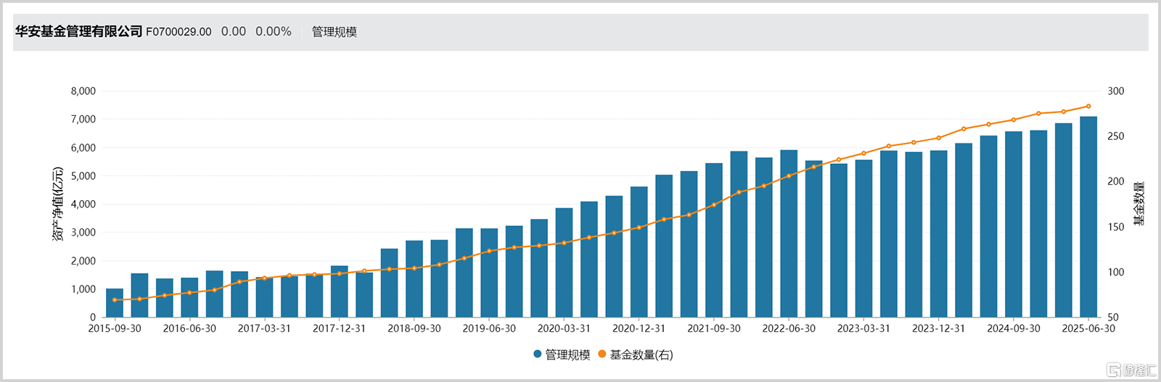Click the bar for 2017-03-31
1161x382 pixels.
click(x=264, y=297)
